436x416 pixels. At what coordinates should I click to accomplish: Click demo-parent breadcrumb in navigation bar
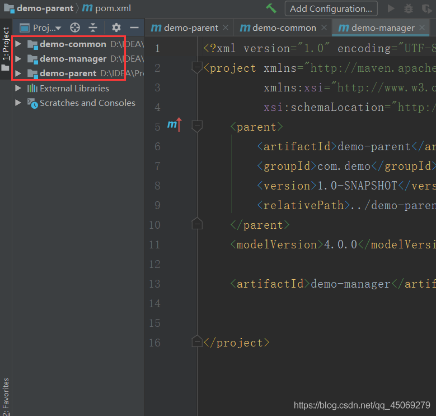point(45,8)
